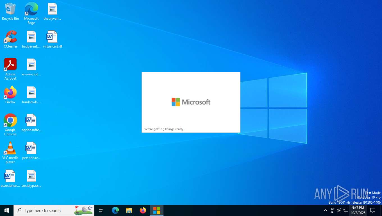The image size is (382, 216).
Task: Launch CCleaner from the desktop
Action: coord(10,40)
